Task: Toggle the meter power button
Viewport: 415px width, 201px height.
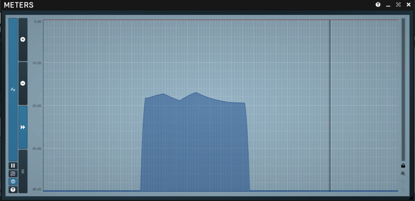Action: pos(13,182)
